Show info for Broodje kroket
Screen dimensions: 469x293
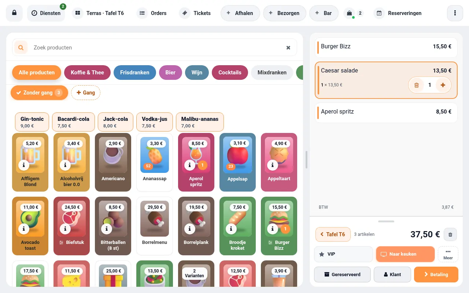coord(231,229)
